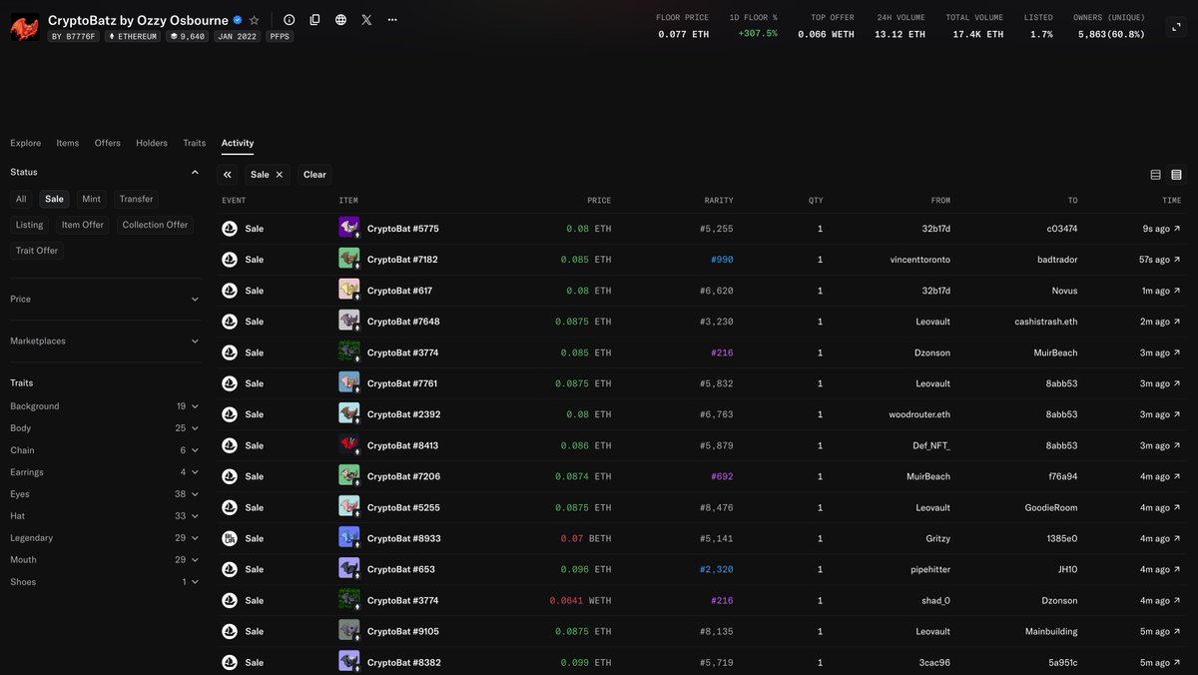
Task: Open the collection website globe icon
Action: pyautogui.click(x=341, y=20)
